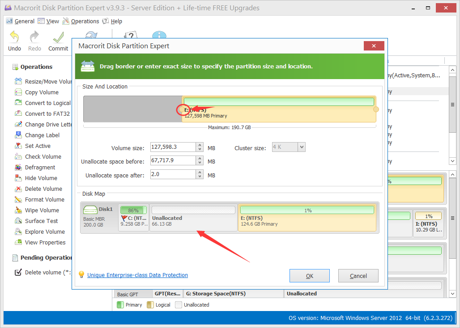Click the Hide Volume icon
Viewport: 460px width, 328px height.
(x=18, y=178)
